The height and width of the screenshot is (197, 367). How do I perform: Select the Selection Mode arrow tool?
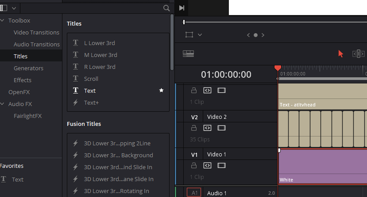pos(340,53)
